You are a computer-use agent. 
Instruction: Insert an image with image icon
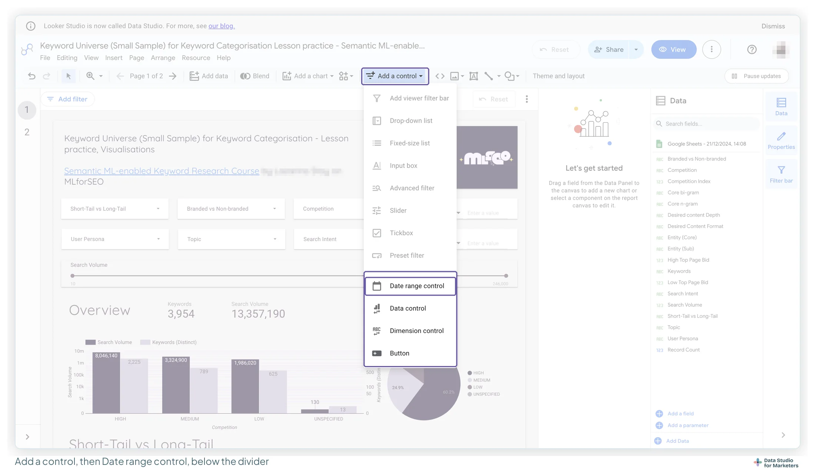pos(455,76)
